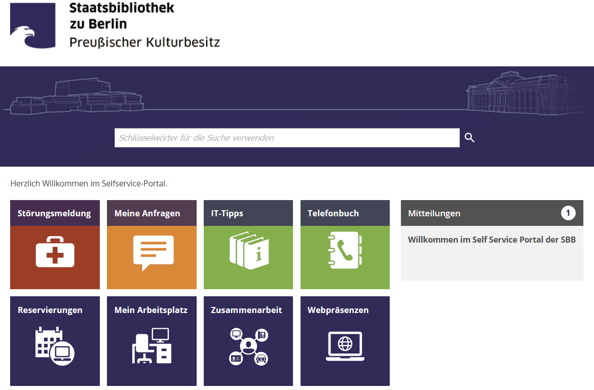
Task: Select the Mein Arbeitsplatz tile title
Action: click(x=151, y=310)
